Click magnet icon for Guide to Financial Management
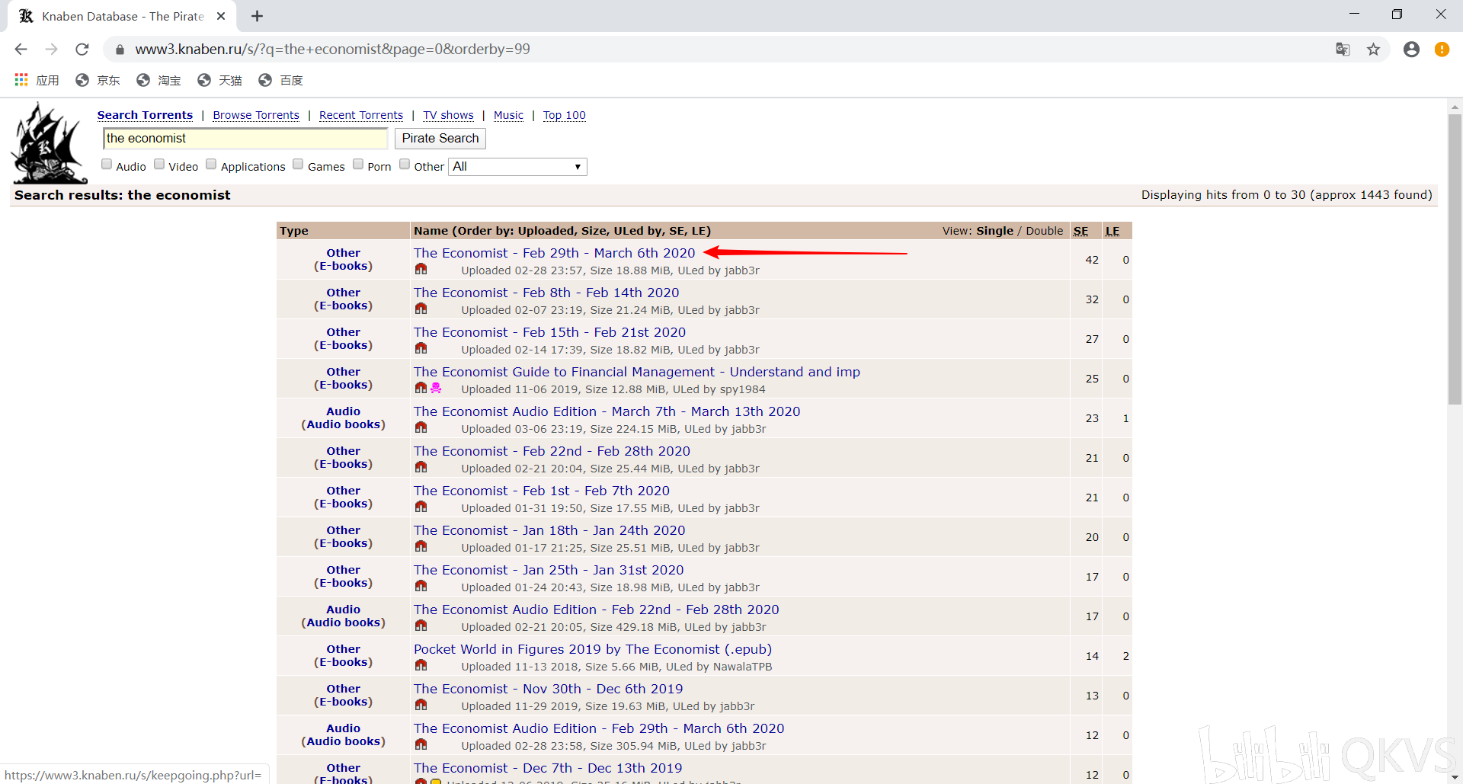1463x784 pixels. coord(421,389)
